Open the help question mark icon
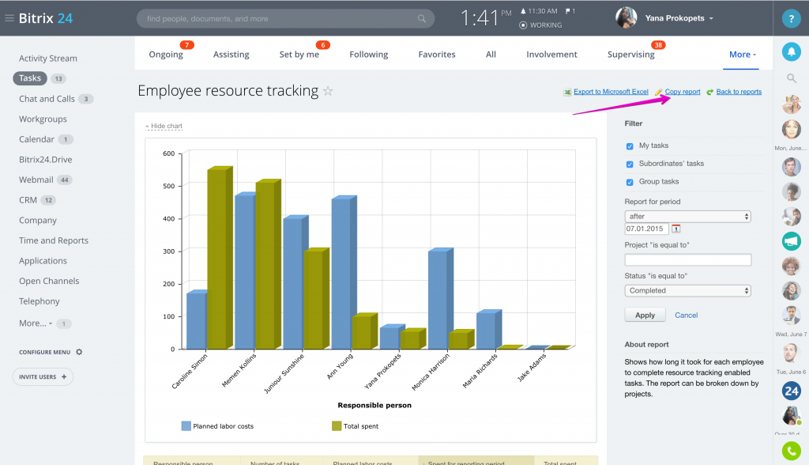The image size is (809, 465). (x=791, y=18)
